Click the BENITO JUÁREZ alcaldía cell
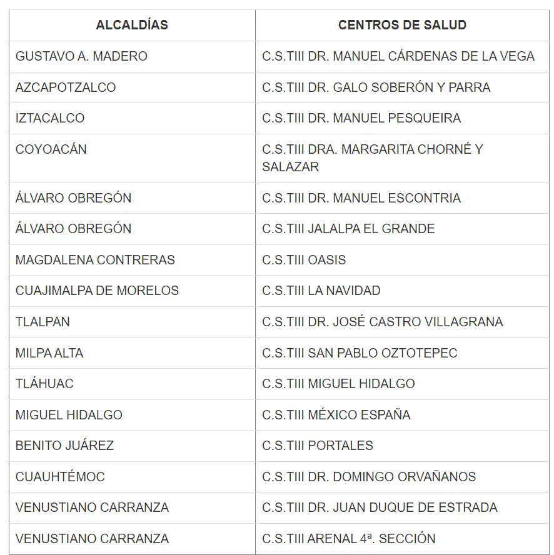This screenshot has width=554, height=555. click(x=64, y=446)
